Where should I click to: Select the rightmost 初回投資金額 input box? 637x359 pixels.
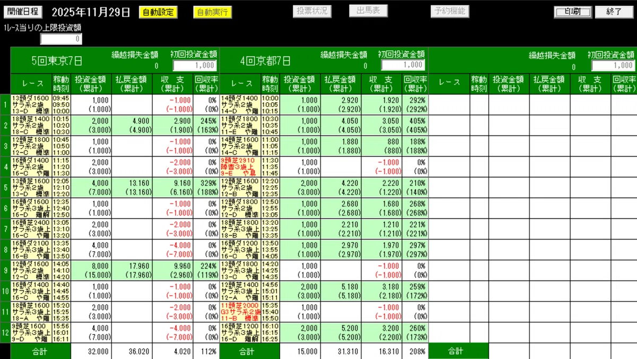613,65
